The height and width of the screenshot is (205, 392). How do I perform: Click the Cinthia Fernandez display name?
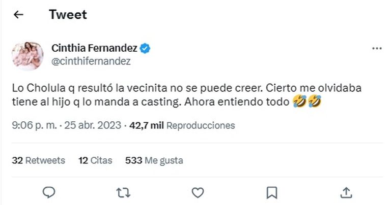pos(94,48)
